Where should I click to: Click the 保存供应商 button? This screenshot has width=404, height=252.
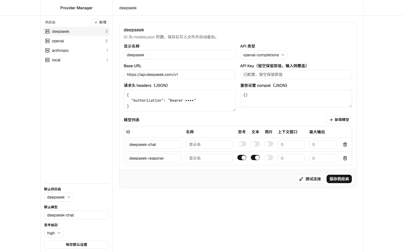coord(339,179)
